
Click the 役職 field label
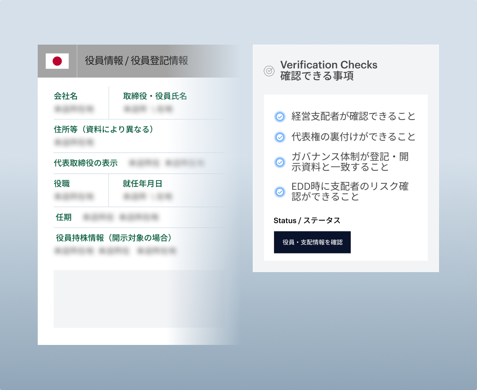[62, 184]
